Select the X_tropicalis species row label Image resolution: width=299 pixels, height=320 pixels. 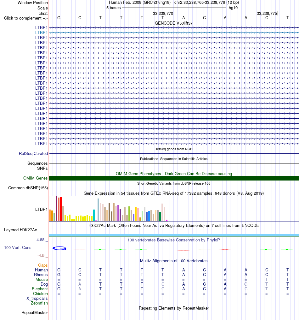coord(37,298)
